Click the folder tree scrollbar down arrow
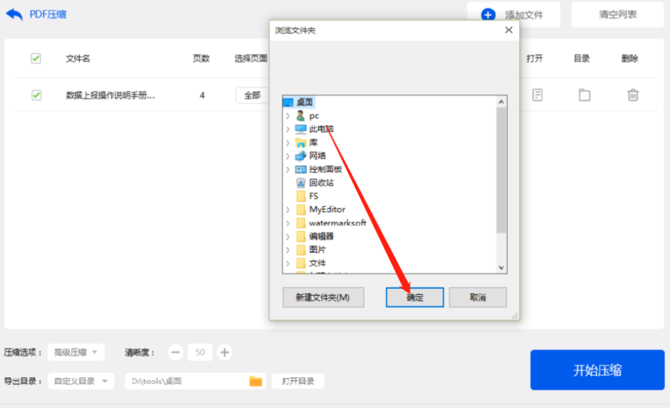670x408 pixels. 501,267
